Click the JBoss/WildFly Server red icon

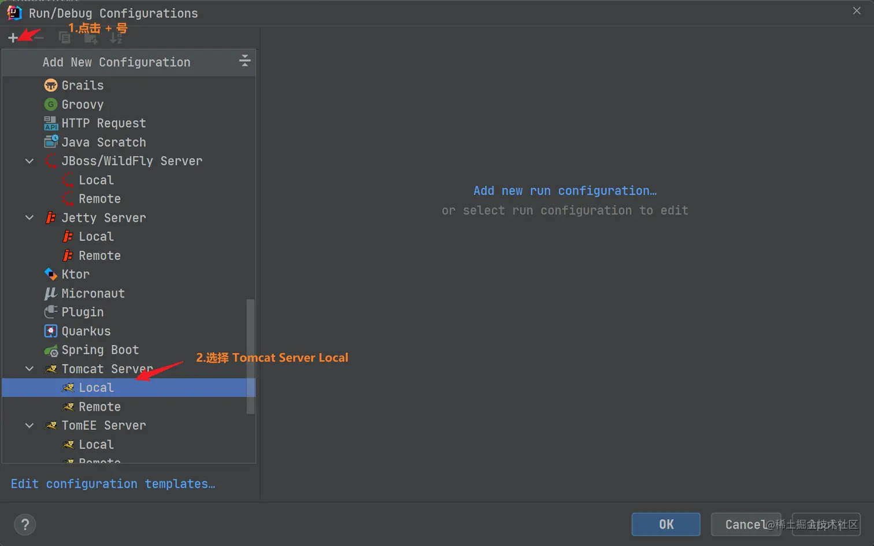(51, 161)
